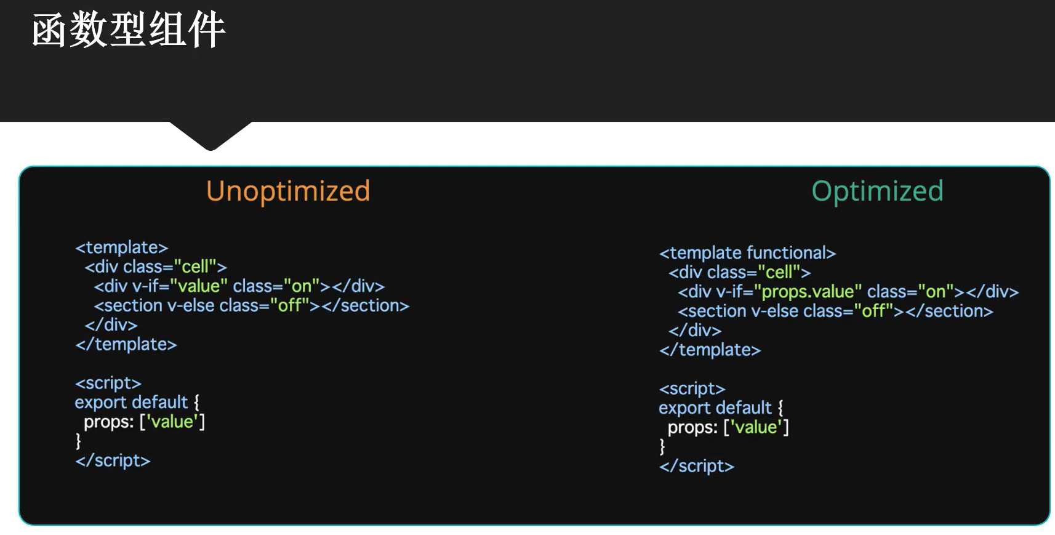Click the v-if="value" div line
Screen dimensions: 1055x535
[239, 286]
